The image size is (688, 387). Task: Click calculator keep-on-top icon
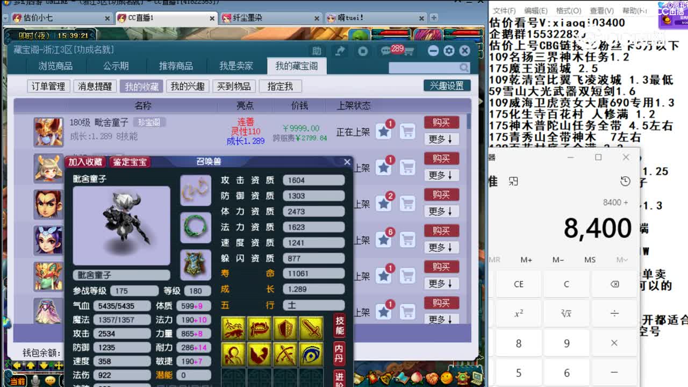(x=513, y=182)
